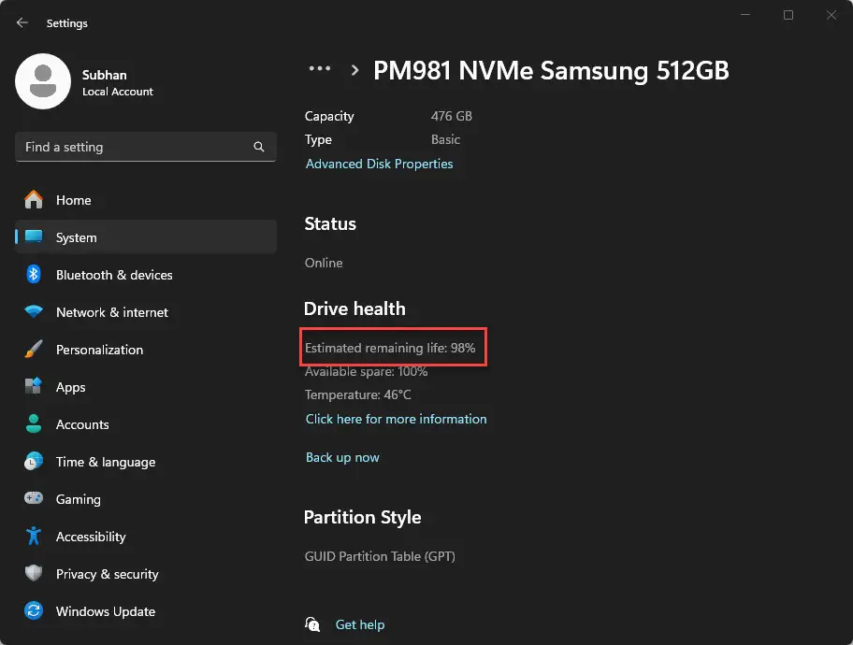Image resolution: width=853 pixels, height=645 pixels.
Task: Open Windows Update settings
Action: click(x=106, y=611)
